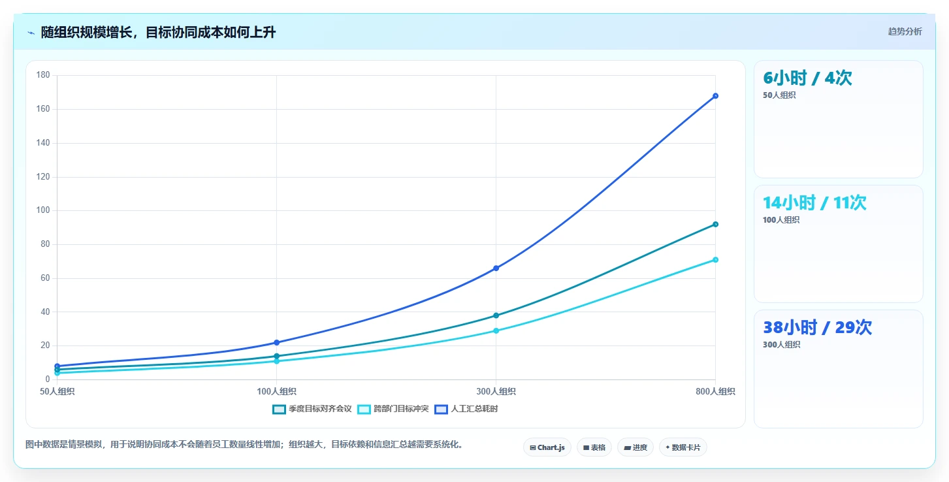The width and height of the screenshot is (949, 482).
Task: Select the 人工汇总耗时 data point at 300人组织
Action: (x=496, y=268)
